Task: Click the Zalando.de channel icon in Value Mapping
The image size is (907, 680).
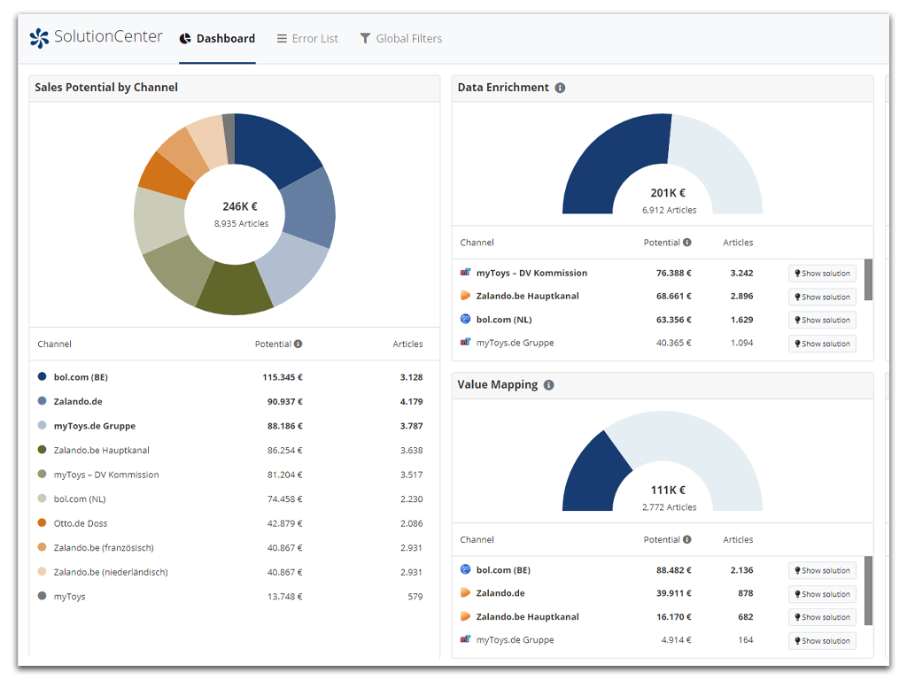Action: tap(465, 592)
